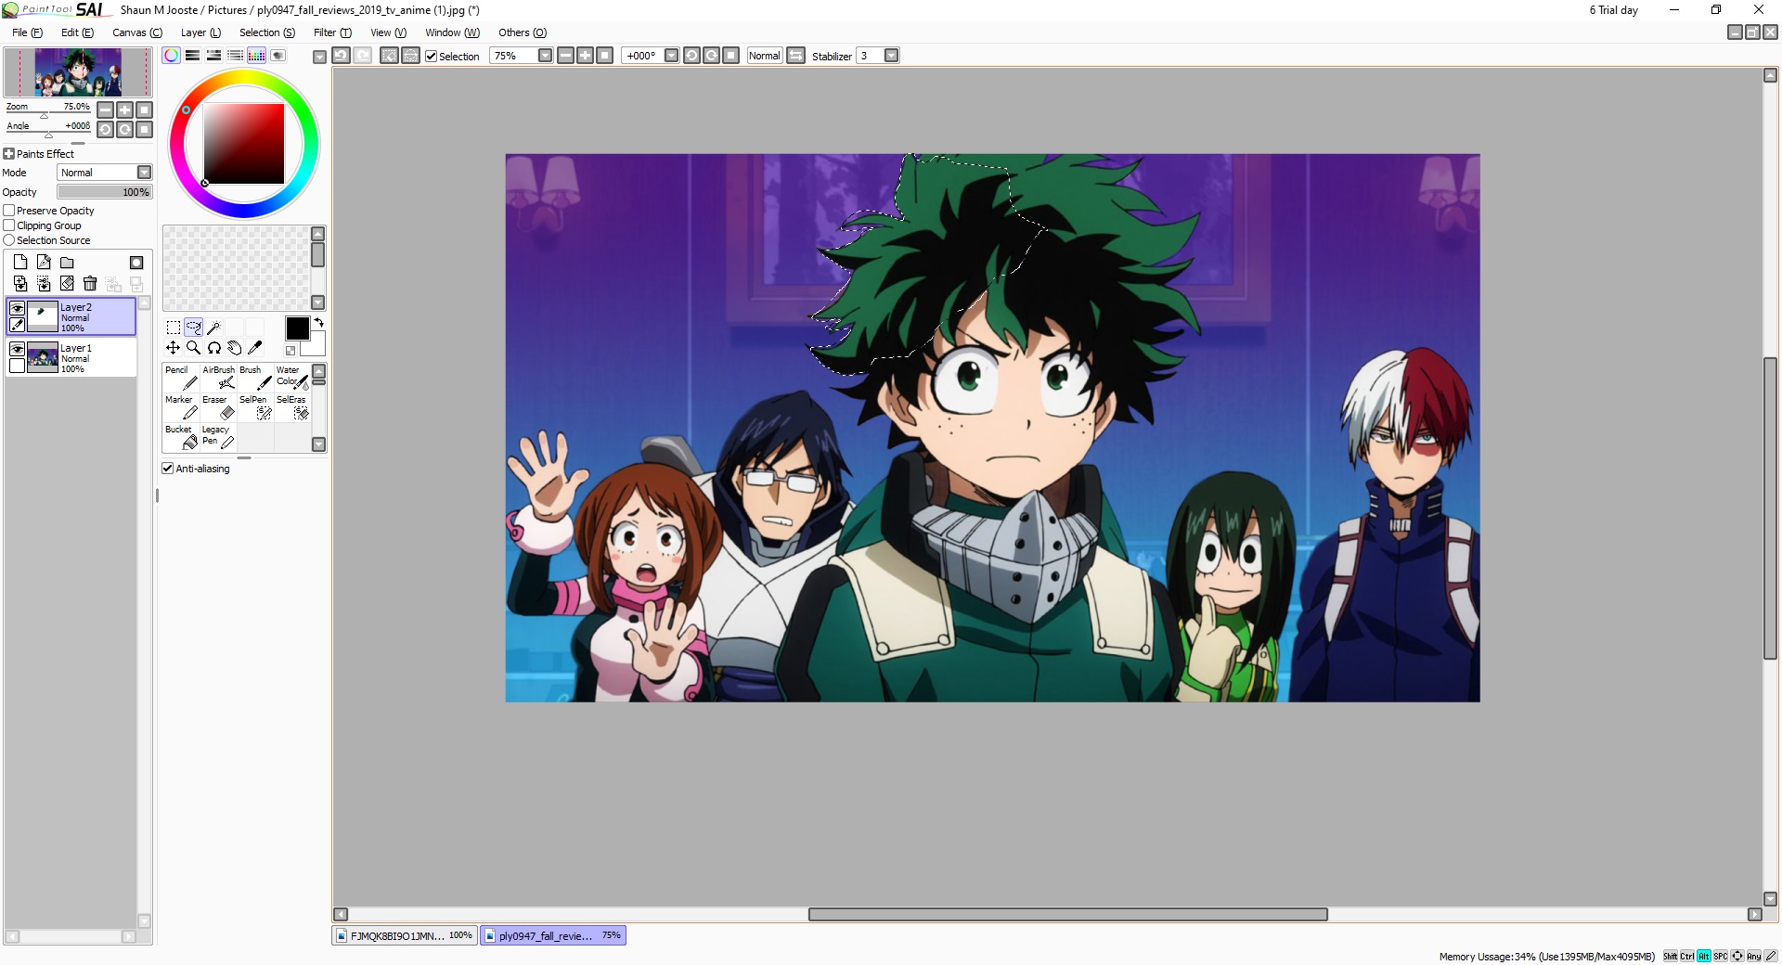The image size is (1782, 965).
Task: Select the Hand pan tool
Action: [234, 348]
